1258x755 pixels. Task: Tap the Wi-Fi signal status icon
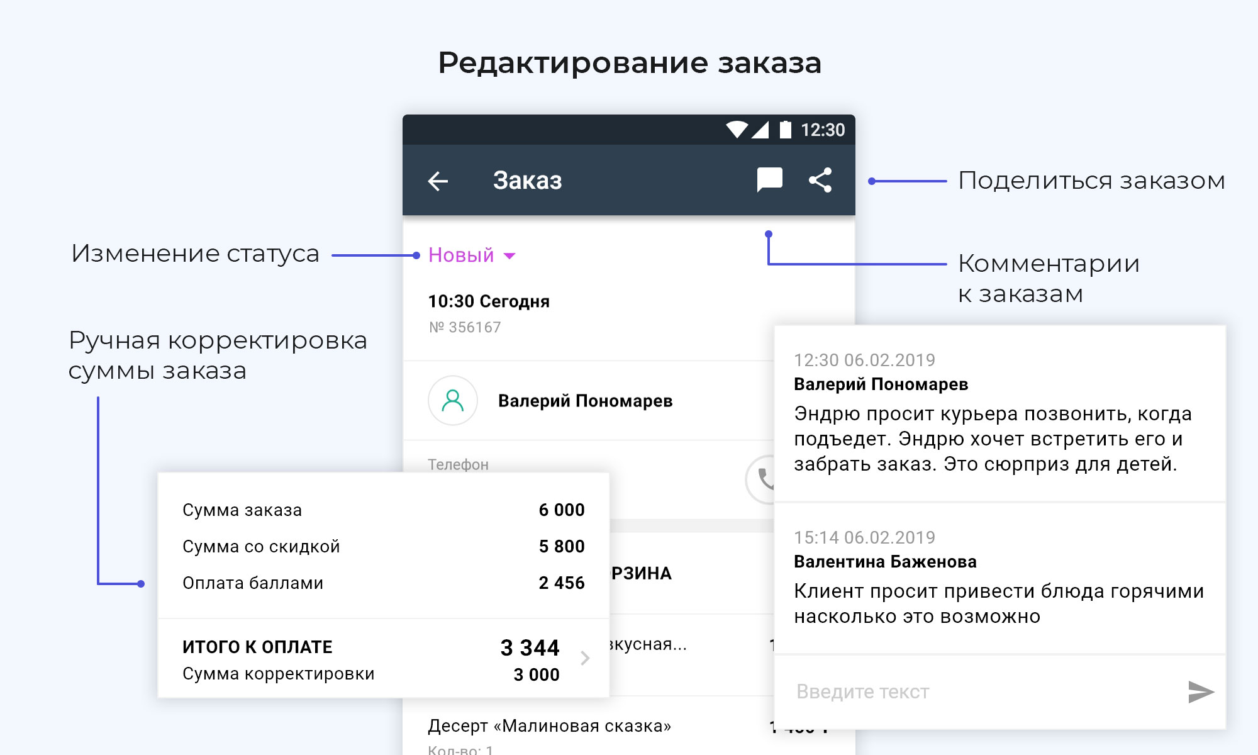(737, 130)
